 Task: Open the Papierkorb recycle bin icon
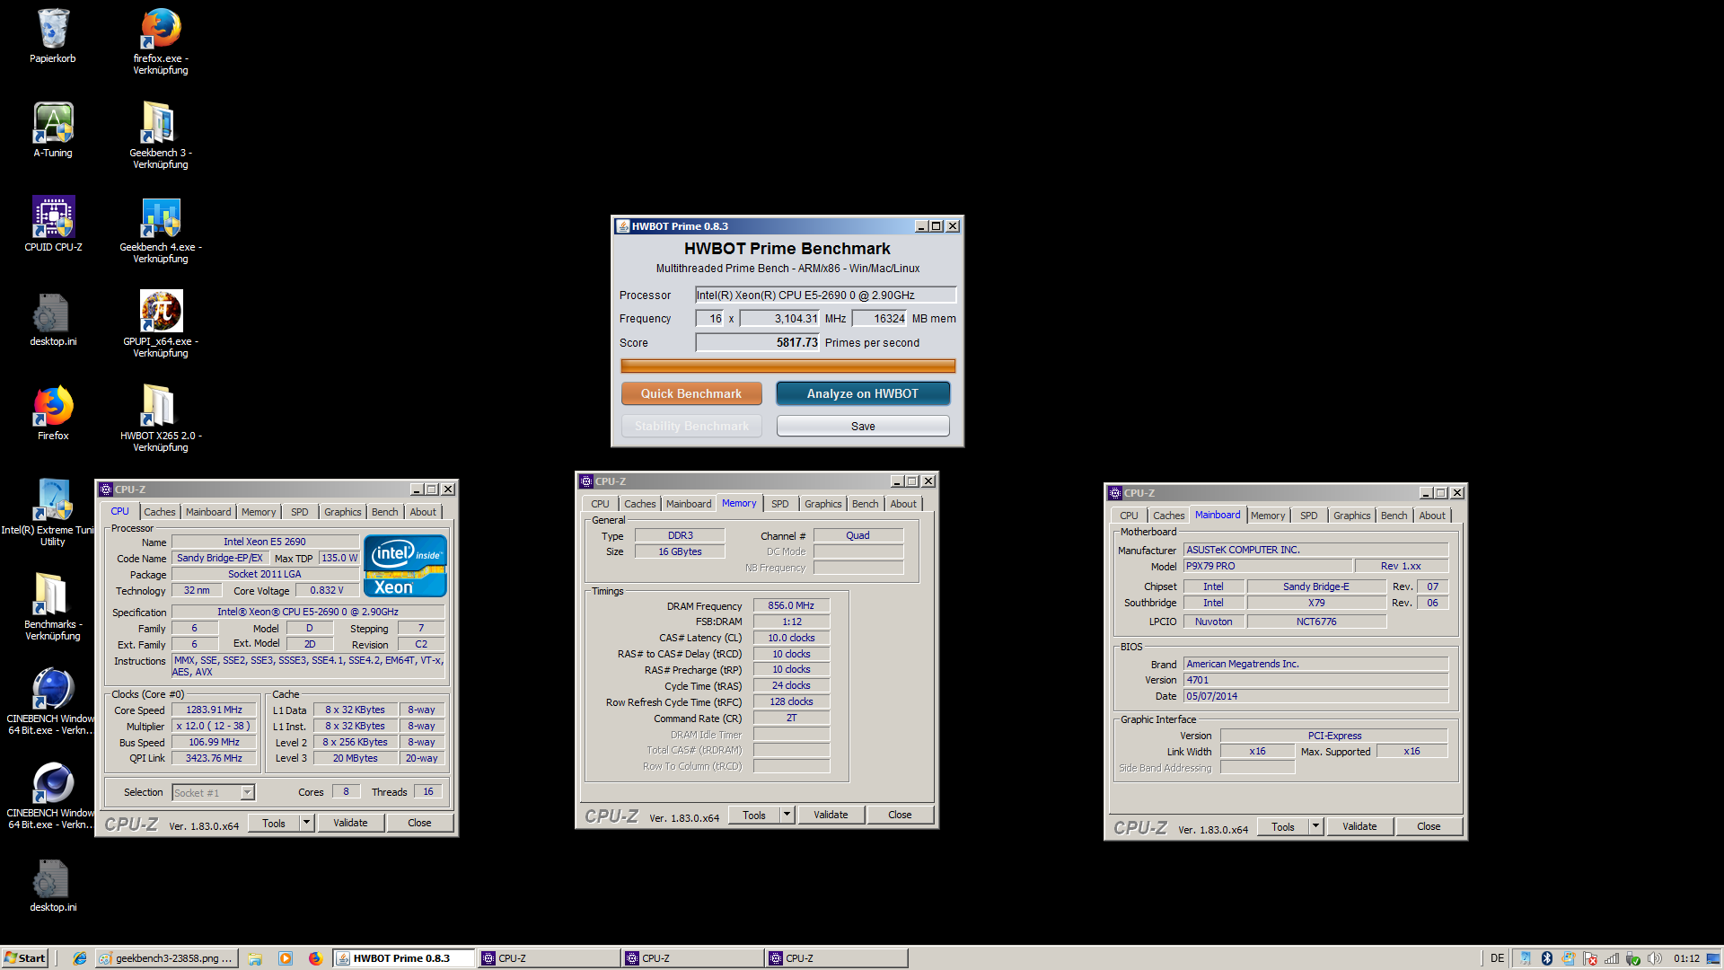click(x=53, y=29)
